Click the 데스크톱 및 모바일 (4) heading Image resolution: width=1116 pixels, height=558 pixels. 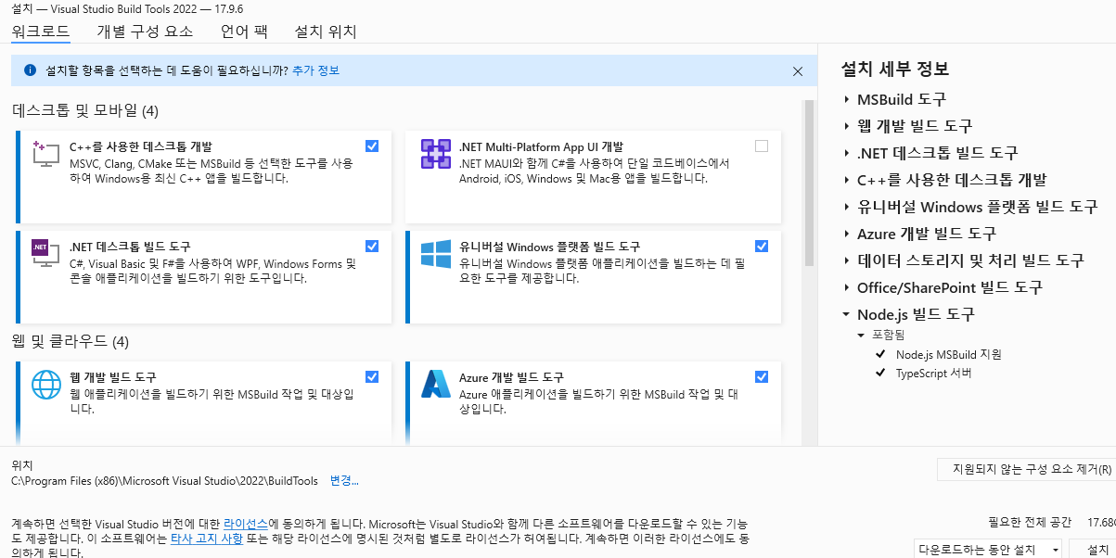(85, 110)
